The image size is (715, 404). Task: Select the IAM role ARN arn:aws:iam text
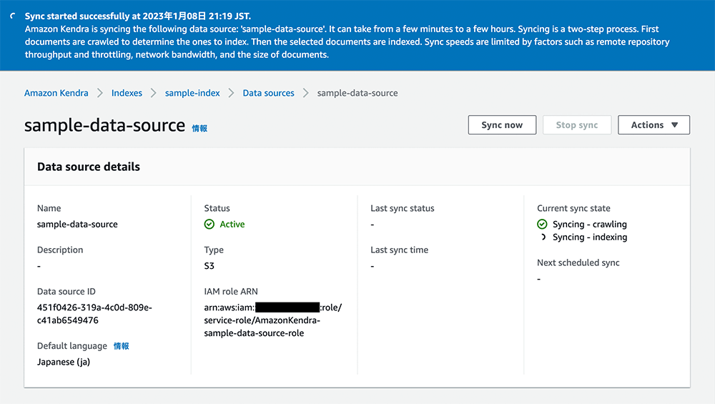[x=272, y=320]
